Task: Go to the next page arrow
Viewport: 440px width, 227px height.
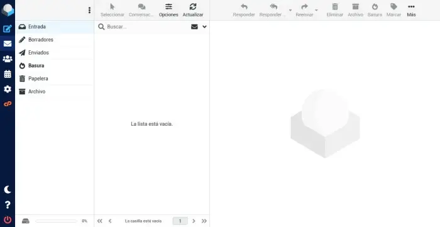Action: [194, 221]
